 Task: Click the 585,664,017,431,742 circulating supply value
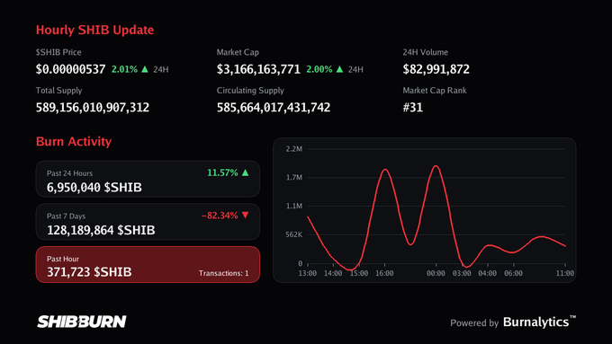click(274, 108)
